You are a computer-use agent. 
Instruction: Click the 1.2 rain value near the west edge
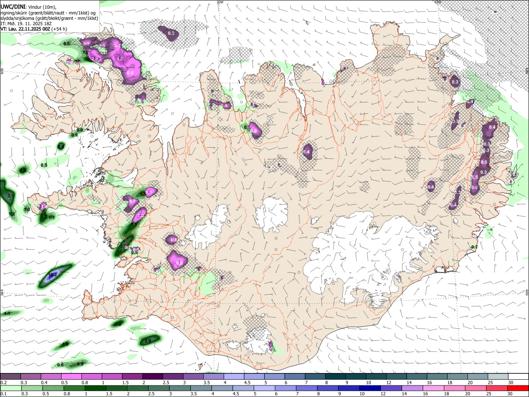pos(12,214)
